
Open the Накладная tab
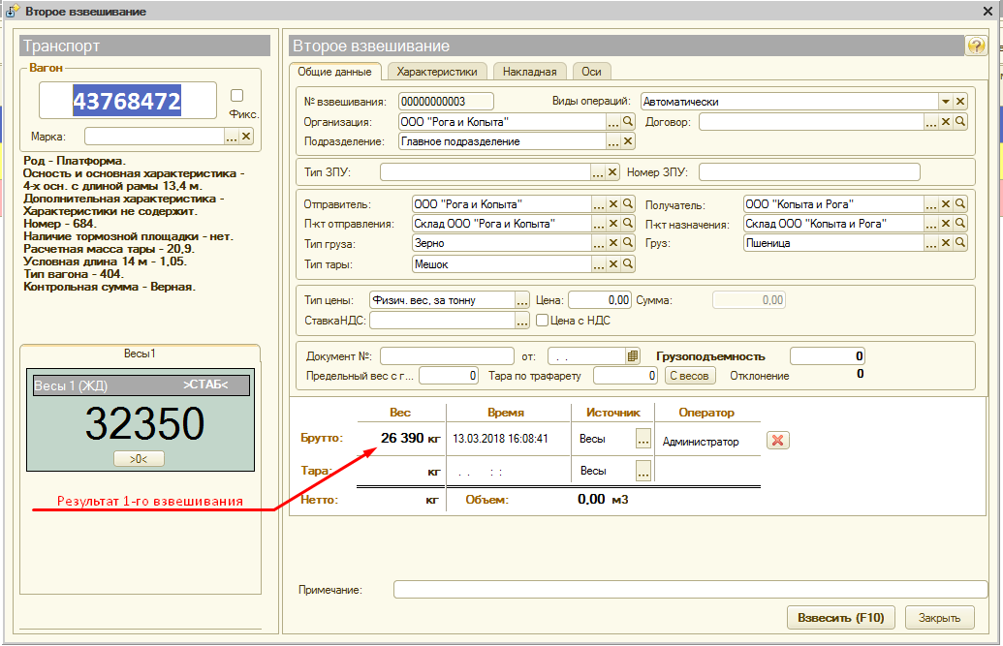click(x=529, y=72)
